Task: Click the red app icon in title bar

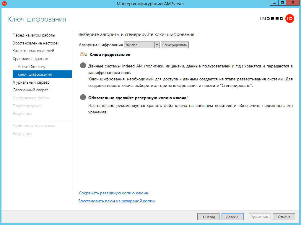Action: coord(4,4)
